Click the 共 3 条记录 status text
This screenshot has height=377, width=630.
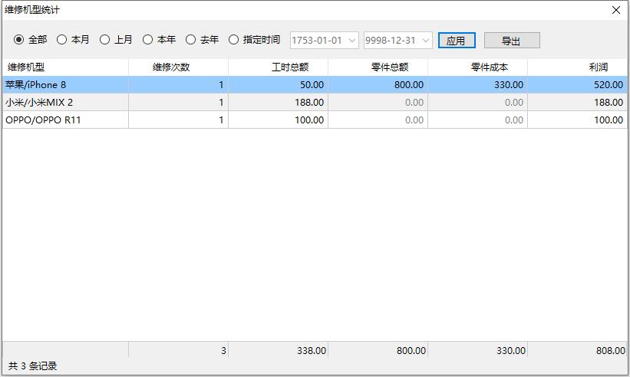tap(32, 366)
